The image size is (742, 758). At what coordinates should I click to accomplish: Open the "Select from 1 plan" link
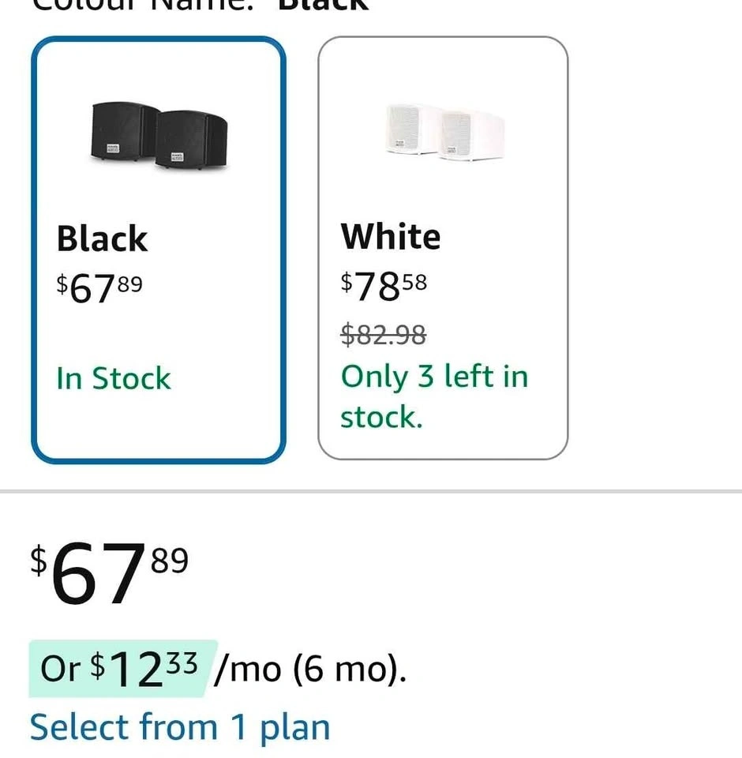pyautogui.click(x=179, y=726)
